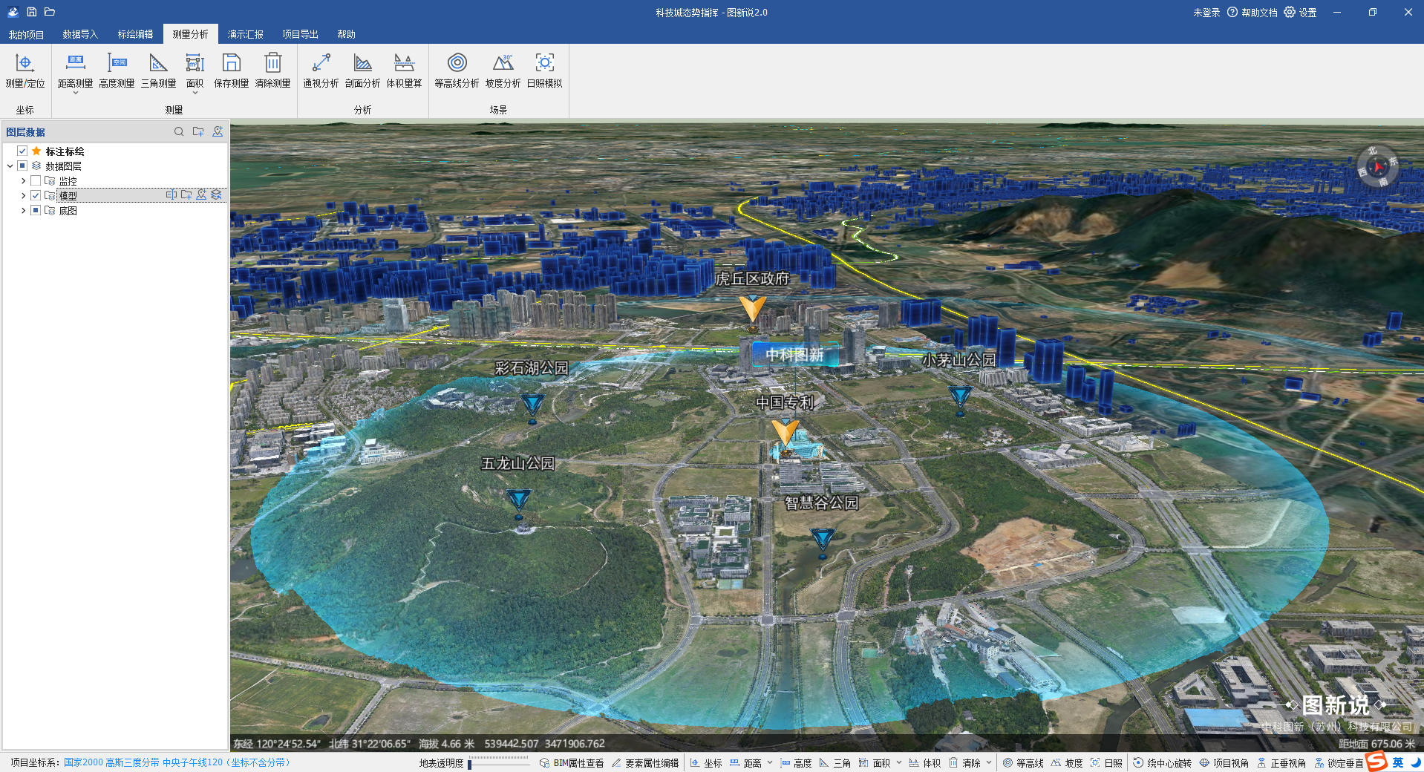Switch to 标绘编辑 tab
Screen dimensions: 1424x772
pyautogui.click(x=135, y=34)
